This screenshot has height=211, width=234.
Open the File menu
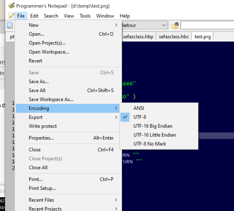coord(21,16)
